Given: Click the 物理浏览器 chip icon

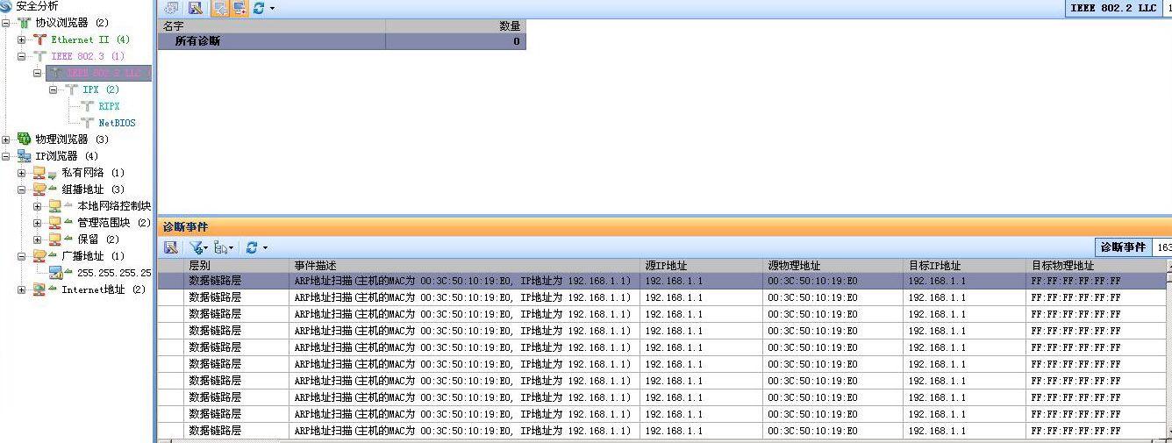Looking at the screenshot, I should 25,139.
